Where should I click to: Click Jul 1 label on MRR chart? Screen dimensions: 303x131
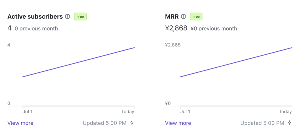click(185, 111)
